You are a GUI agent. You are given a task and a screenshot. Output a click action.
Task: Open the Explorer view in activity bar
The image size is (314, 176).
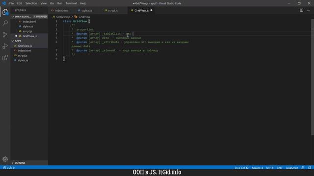[x=5, y=12]
